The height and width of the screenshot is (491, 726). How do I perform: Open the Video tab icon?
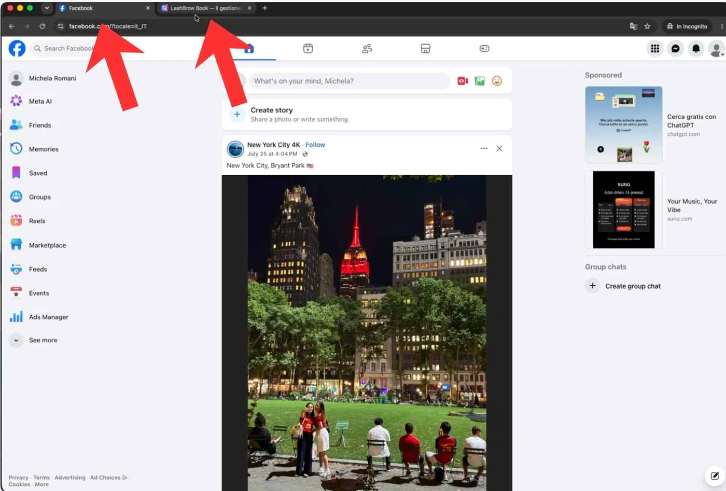tap(308, 48)
